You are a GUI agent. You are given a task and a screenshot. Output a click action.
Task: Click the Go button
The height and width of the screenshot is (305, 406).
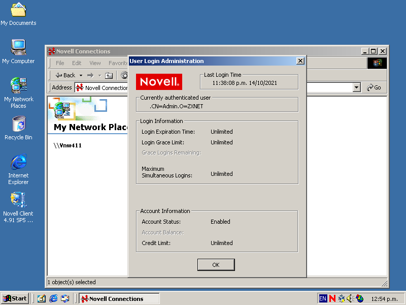[x=374, y=87]
